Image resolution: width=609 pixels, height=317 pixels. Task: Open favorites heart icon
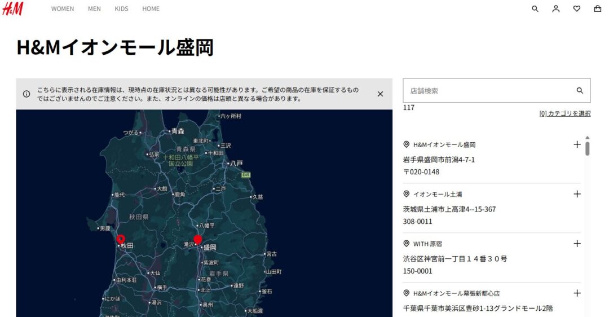pyautogui.click(x=576, y=9)
